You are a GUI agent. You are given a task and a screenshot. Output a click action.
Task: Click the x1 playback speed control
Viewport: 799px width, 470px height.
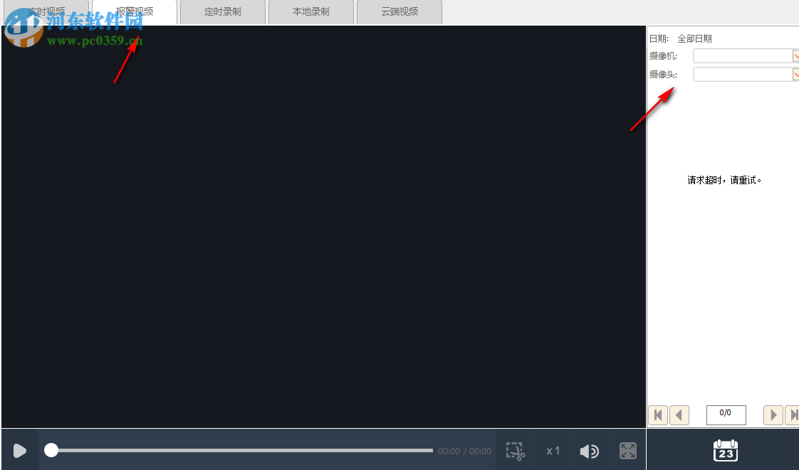553,450
